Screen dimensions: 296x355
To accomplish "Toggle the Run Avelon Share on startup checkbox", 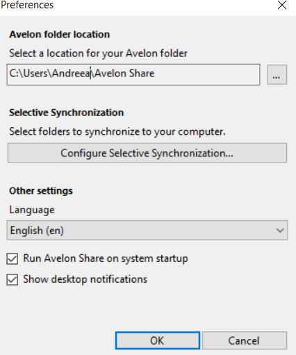I will click(13, 258).
